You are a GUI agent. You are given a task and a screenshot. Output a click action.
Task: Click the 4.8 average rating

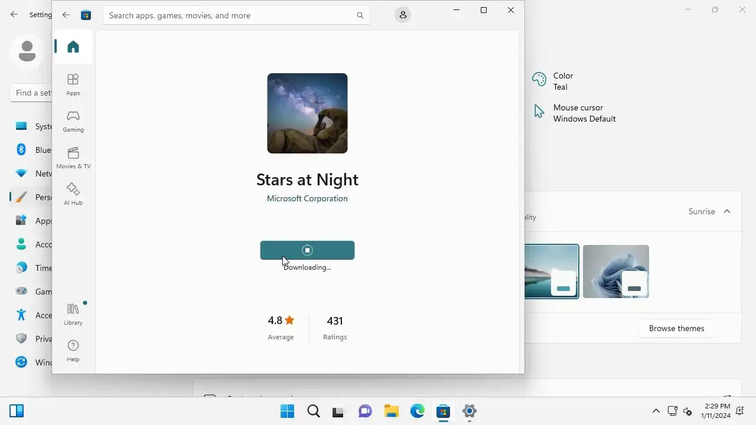pos(281,321)
